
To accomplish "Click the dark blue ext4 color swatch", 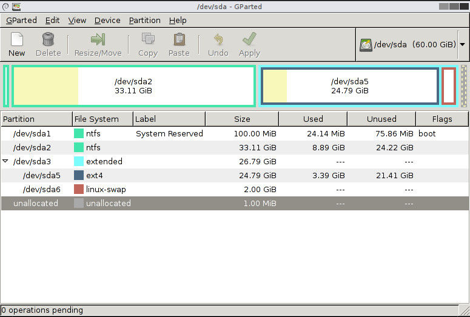I will (78, 175).
